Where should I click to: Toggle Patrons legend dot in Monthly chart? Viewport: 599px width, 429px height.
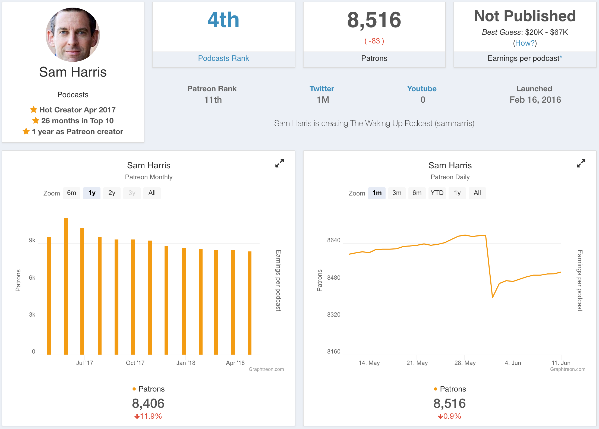tap(134, 389)
